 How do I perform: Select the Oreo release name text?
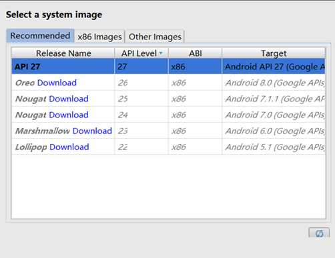click(25, 83)
